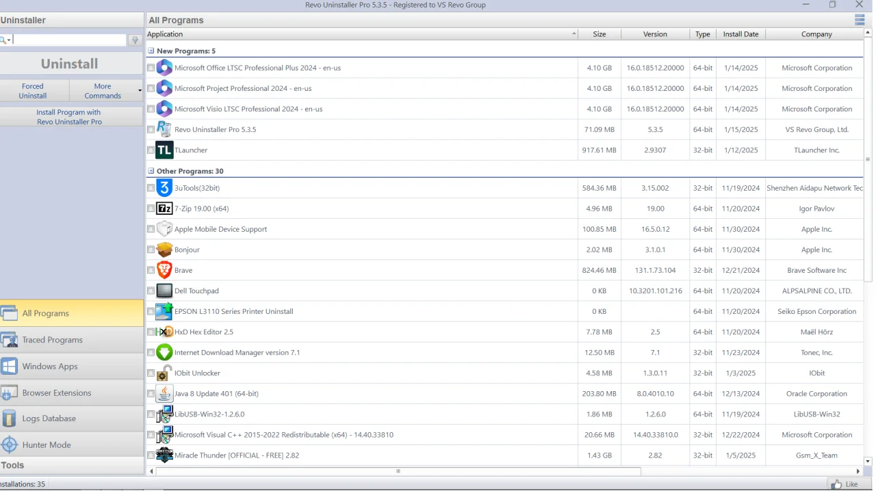Click the search magnifier icon in the sidebar
This screenshot has width=876, height=493.
4,40
